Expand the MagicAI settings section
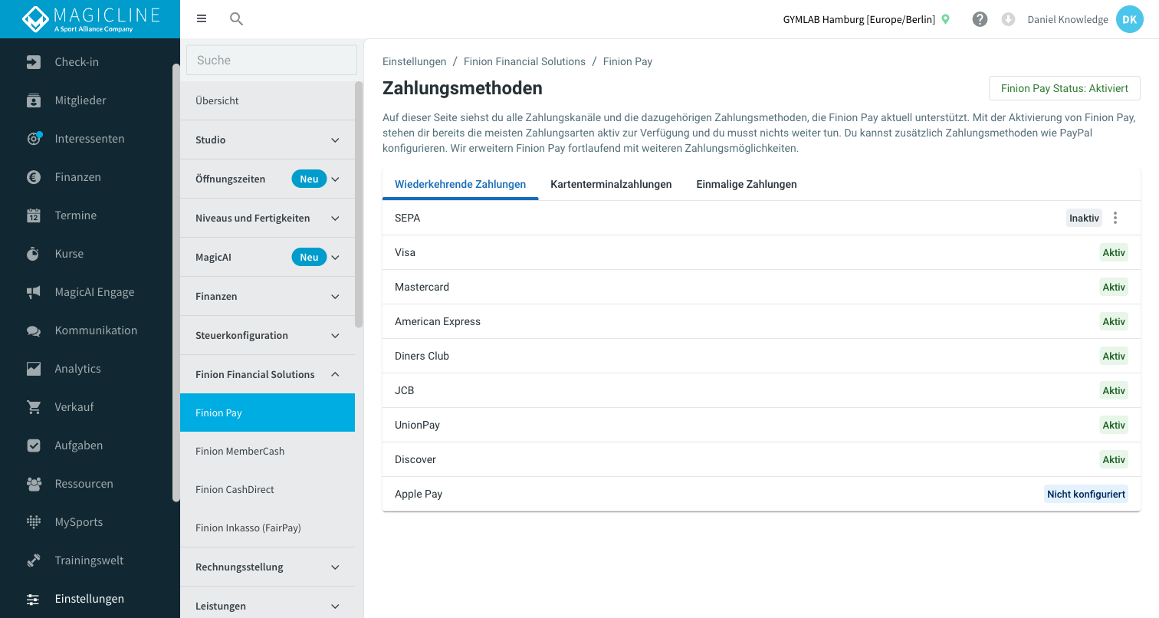Screen dimensions: 1159x618 335,258
